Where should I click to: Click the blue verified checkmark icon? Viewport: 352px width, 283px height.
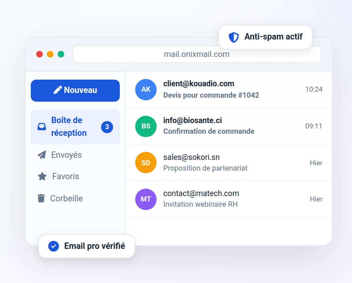[54, 246]
